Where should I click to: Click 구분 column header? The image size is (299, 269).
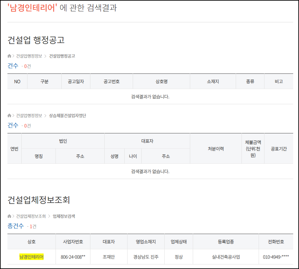coord(45,82)
